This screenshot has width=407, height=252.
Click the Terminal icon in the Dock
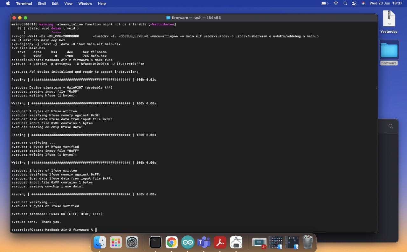coord(155,243)
